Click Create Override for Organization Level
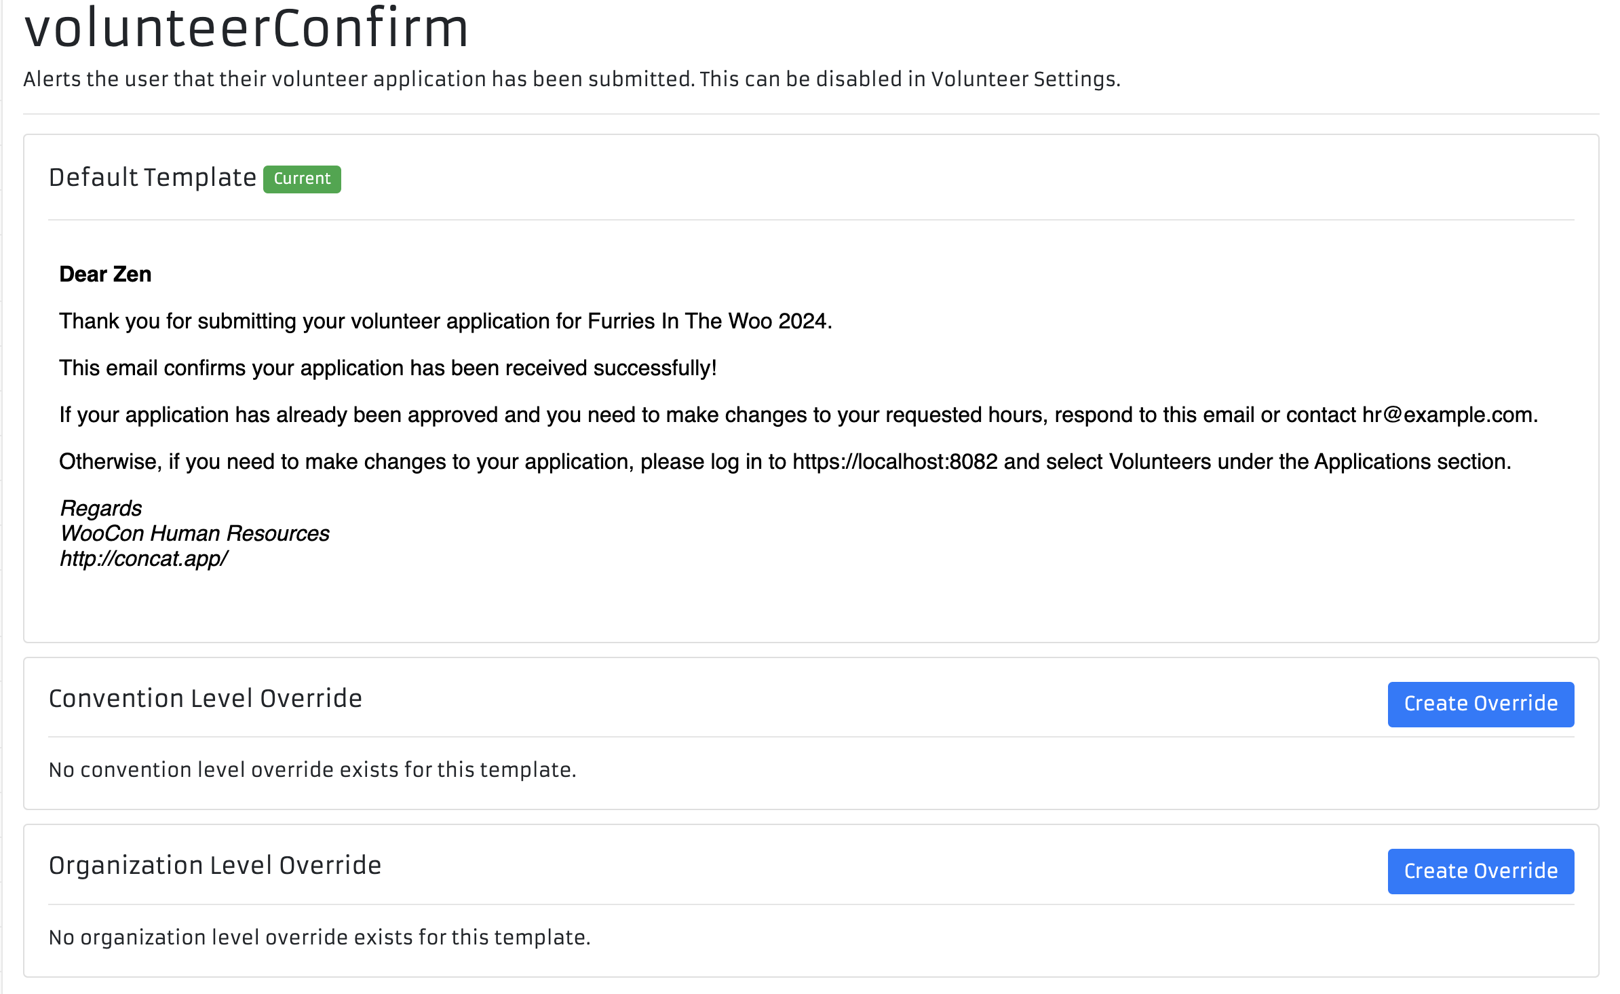Viewport: 1620px width, 994px height. tap(1480, 871)
